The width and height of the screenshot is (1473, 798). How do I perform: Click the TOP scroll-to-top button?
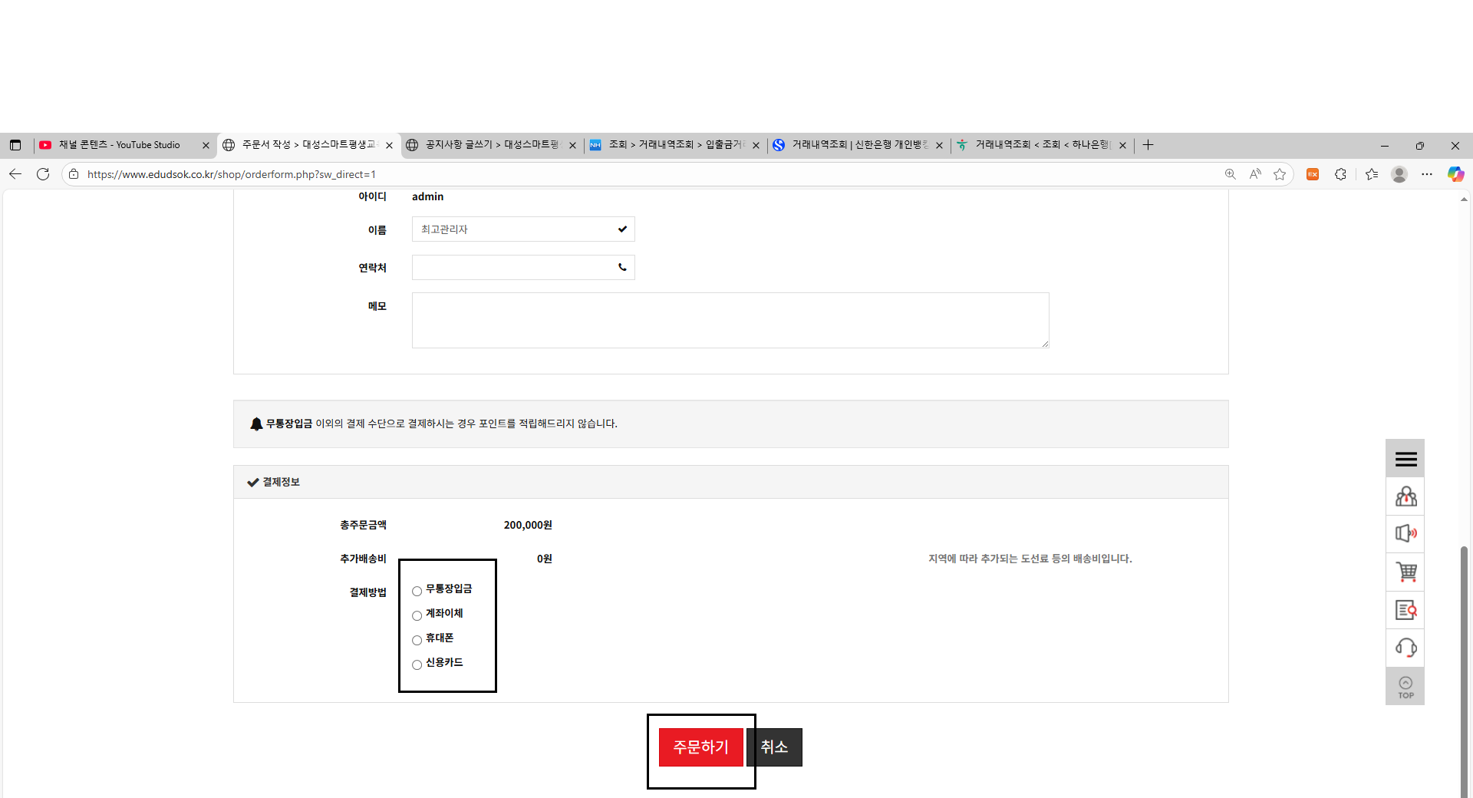1405,687
